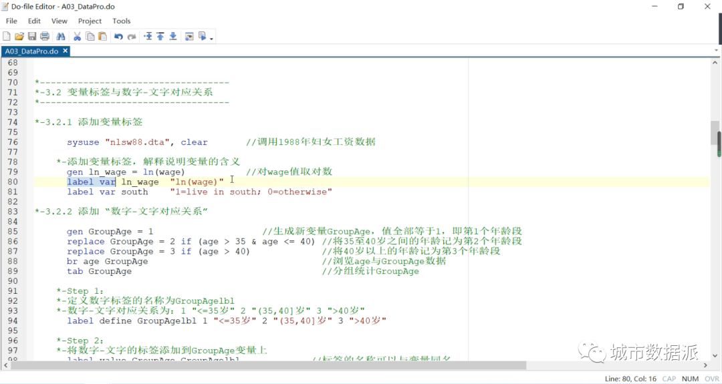Click the '//调用1988年妇女工资数据' comment

(311, 142)
